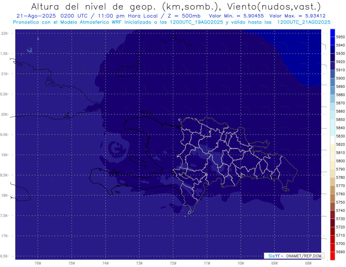346x267 pixels.
Task: Click the 5800 colorbar value
Action: pyautogui.click(x=341, y=161)
